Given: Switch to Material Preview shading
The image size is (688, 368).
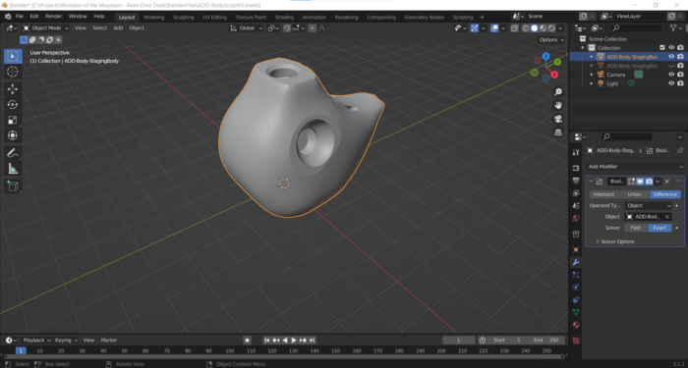Looking at the screenshot, I should tap(544, 28).
